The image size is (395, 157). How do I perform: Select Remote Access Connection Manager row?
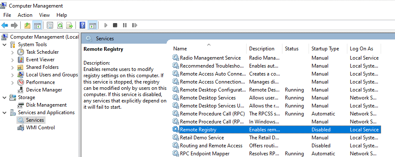[x=277, y=82]
